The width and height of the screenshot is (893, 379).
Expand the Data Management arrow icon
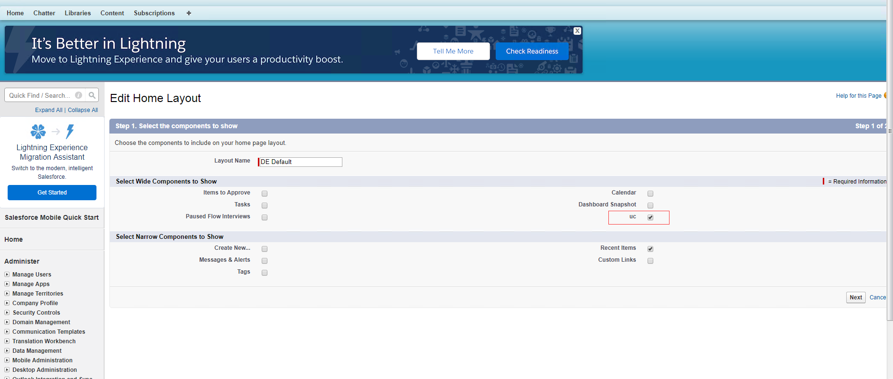(7, 351)
